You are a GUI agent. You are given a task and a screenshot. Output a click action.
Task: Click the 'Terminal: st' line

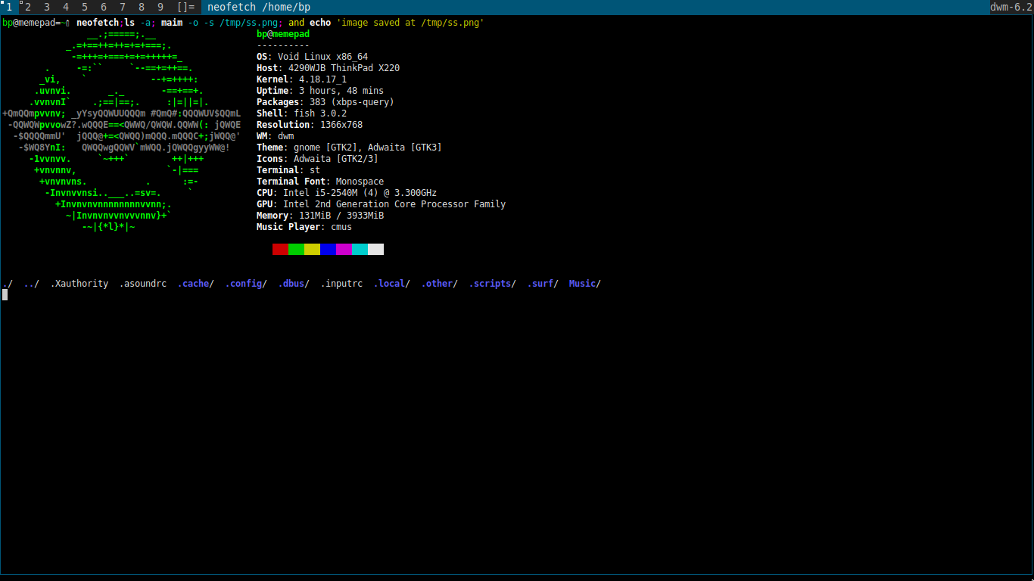coord(288,170)
